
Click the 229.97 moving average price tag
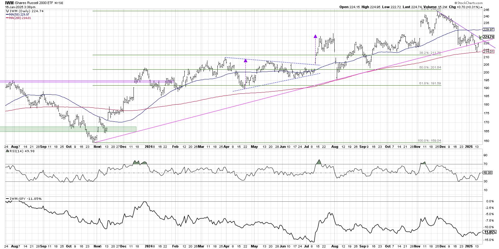tap(488, 29)
